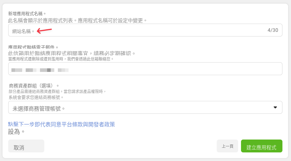The width and height of the screenshot is (291, 161).
Task: Click the blurred email address text
Action: 40,70
